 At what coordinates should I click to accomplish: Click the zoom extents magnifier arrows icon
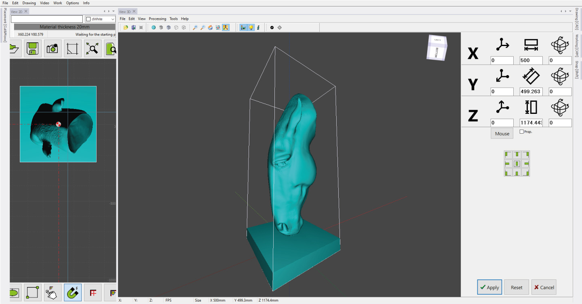tap(93, 49)
